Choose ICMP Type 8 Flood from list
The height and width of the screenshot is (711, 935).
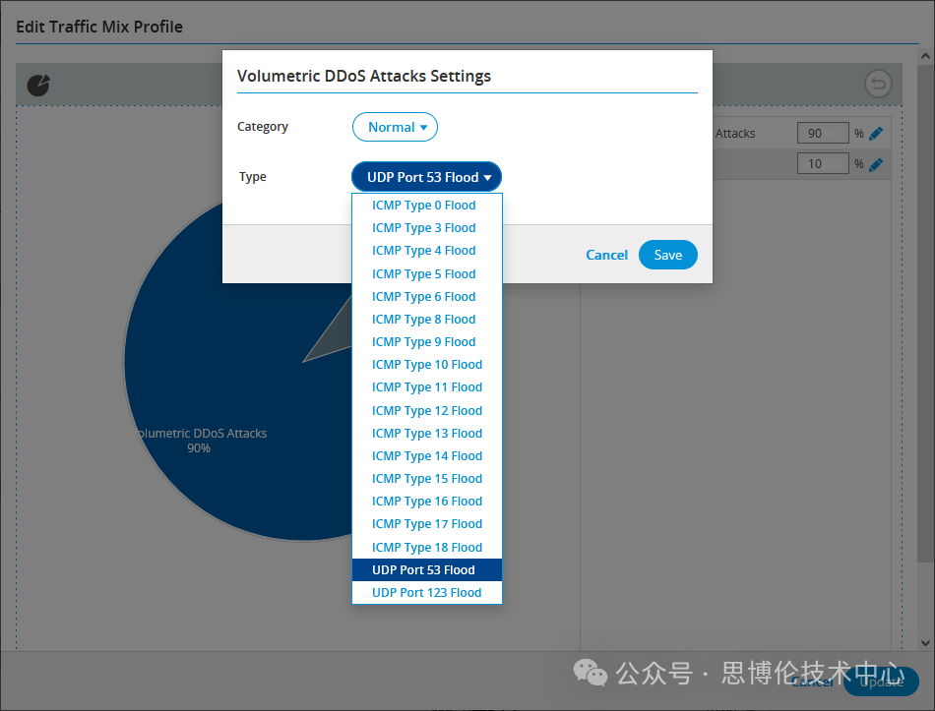[x=423, y=320]
